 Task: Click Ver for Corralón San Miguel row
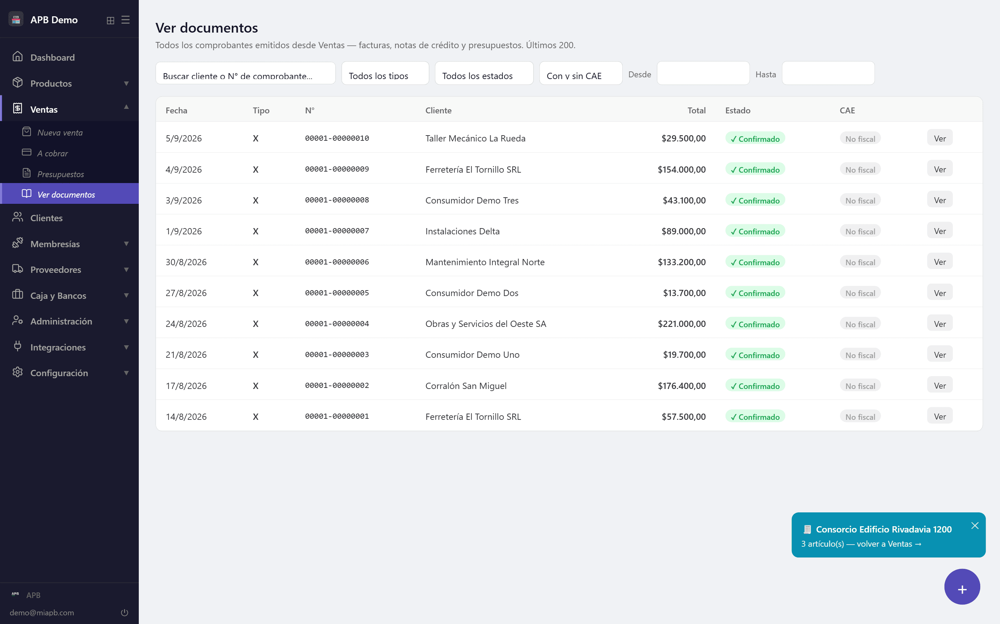(x=940, y=385)
